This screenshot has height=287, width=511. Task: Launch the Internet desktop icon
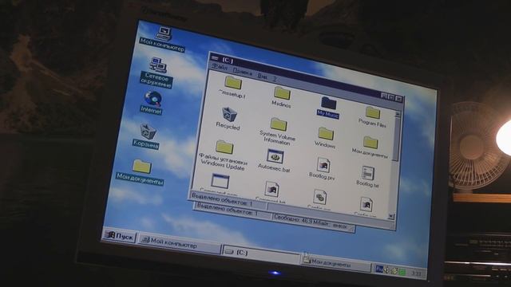coord(152,102)
